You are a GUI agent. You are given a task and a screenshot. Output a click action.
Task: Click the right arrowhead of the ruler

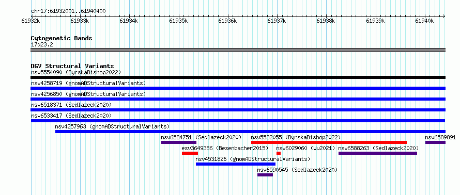pyautogui.click(x=444, y=16)
